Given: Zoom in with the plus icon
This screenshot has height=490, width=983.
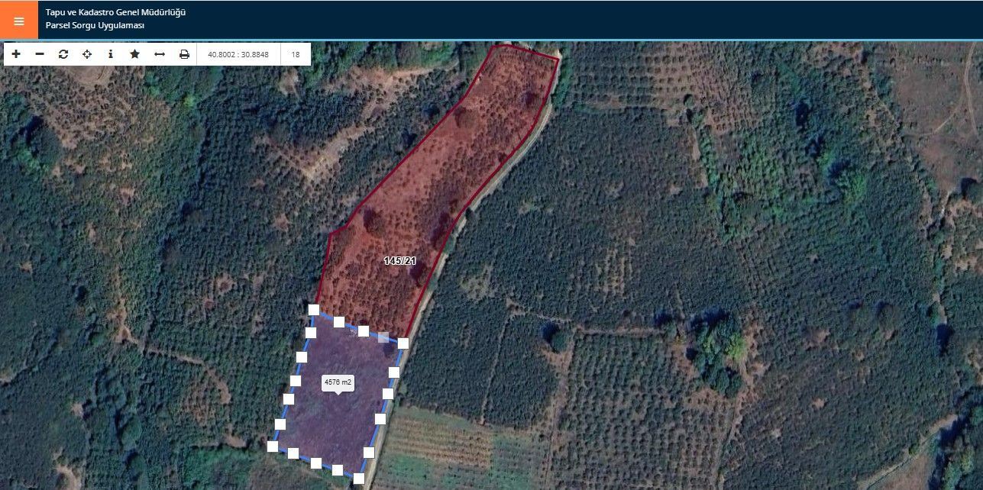Looking at the screenshot, I should pyautogui.click(x=16, y=54).
